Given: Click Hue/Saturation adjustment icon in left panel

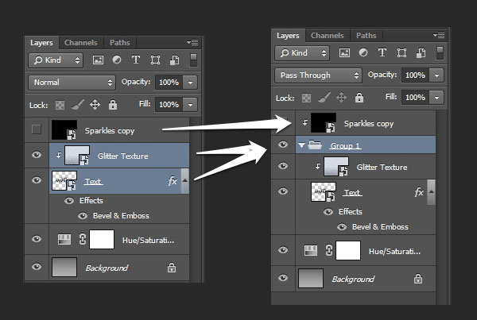Looking at the screenshot, I should coord(64,240).
